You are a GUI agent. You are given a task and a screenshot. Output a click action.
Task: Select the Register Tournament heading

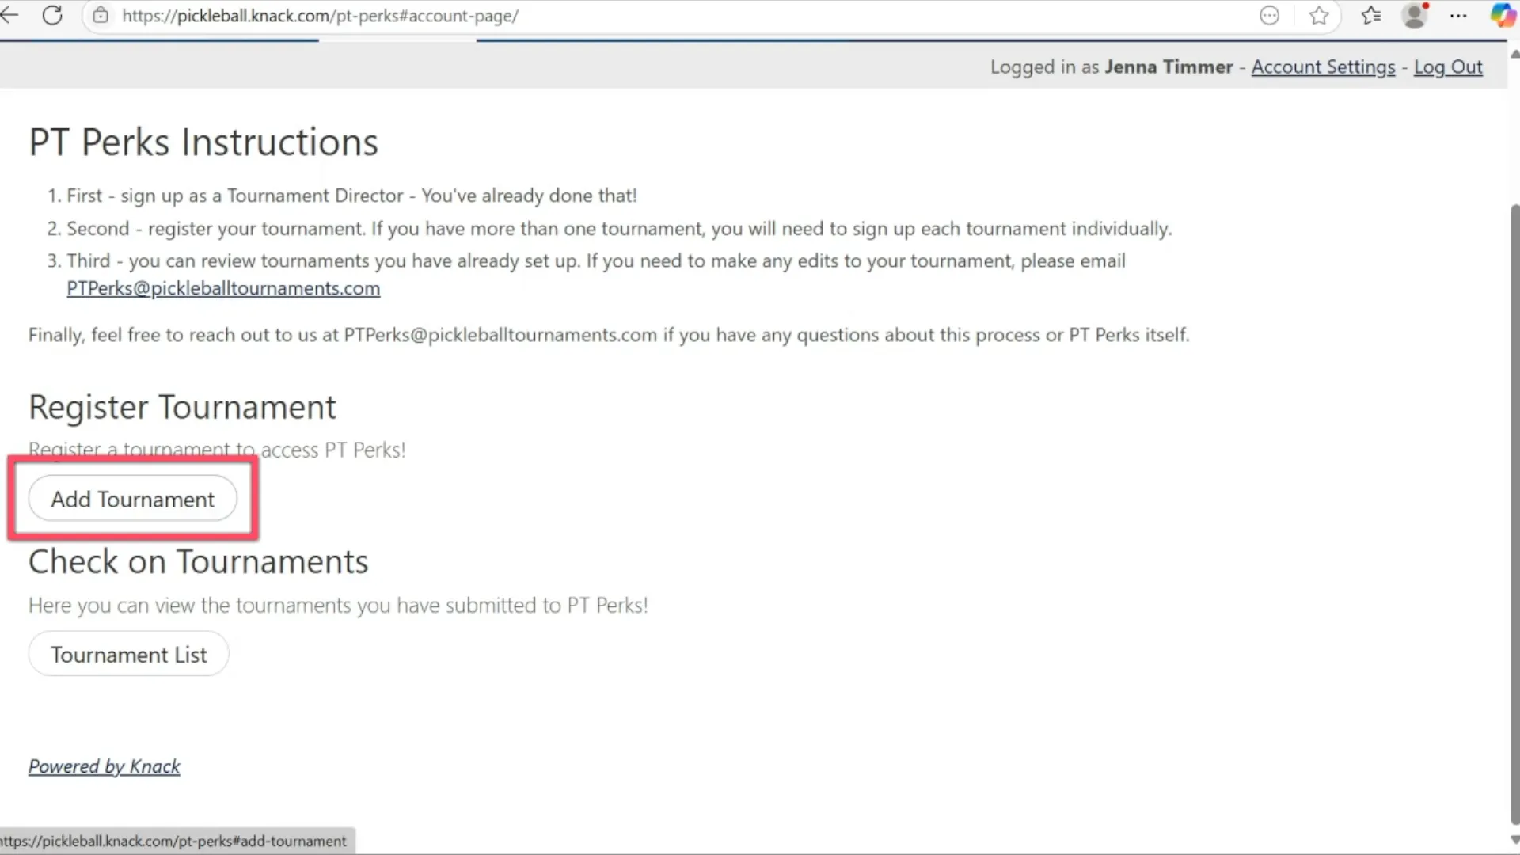click(182, 408)
